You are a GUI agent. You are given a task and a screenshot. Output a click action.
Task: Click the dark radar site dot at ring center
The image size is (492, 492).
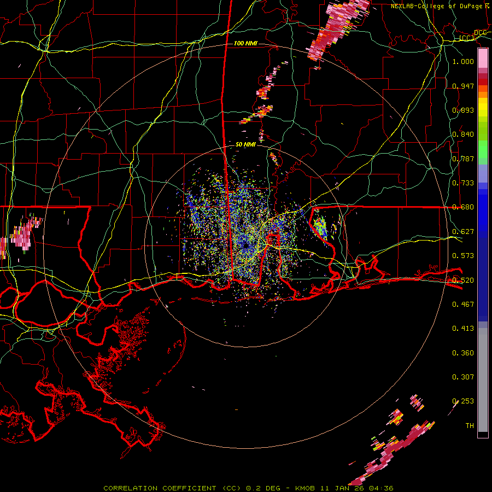[245, 245]
